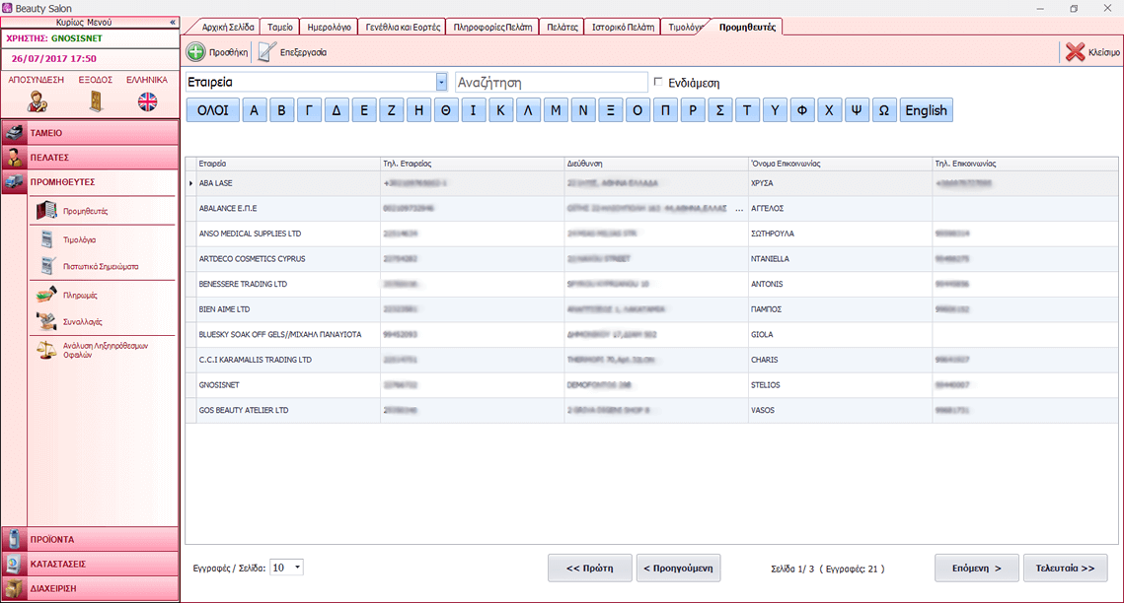
Task: Click the green Προσθήκη add icon
Action: (x=196, y=52)
